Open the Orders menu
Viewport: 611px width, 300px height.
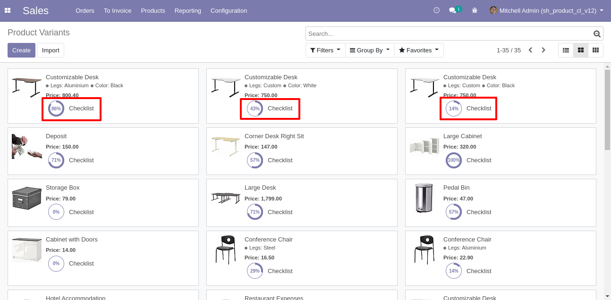pos(85,10)
